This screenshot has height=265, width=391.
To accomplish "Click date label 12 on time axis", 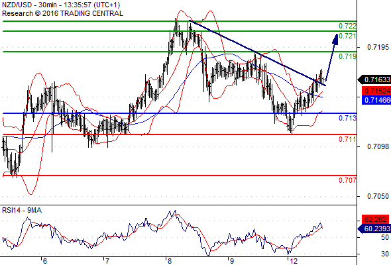I will tap(294, 261).
